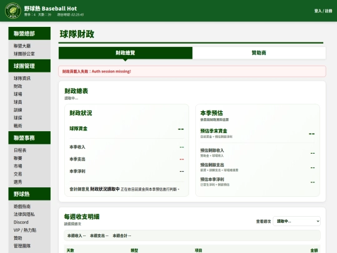Click the 財政狀況 card title

tap(81, 113)
